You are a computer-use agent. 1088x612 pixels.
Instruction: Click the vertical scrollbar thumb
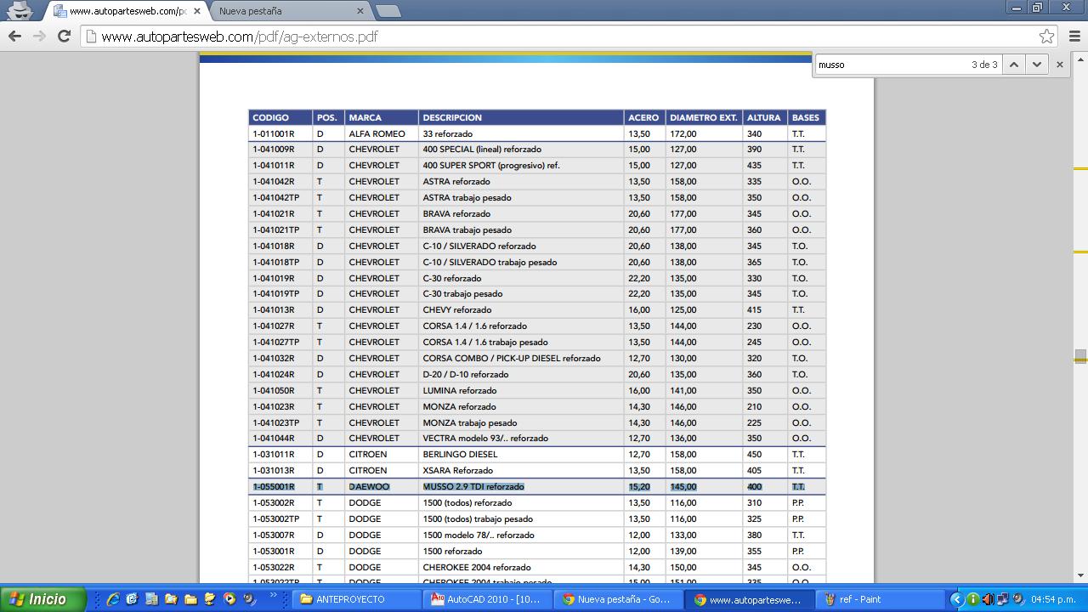point(1080,356)
